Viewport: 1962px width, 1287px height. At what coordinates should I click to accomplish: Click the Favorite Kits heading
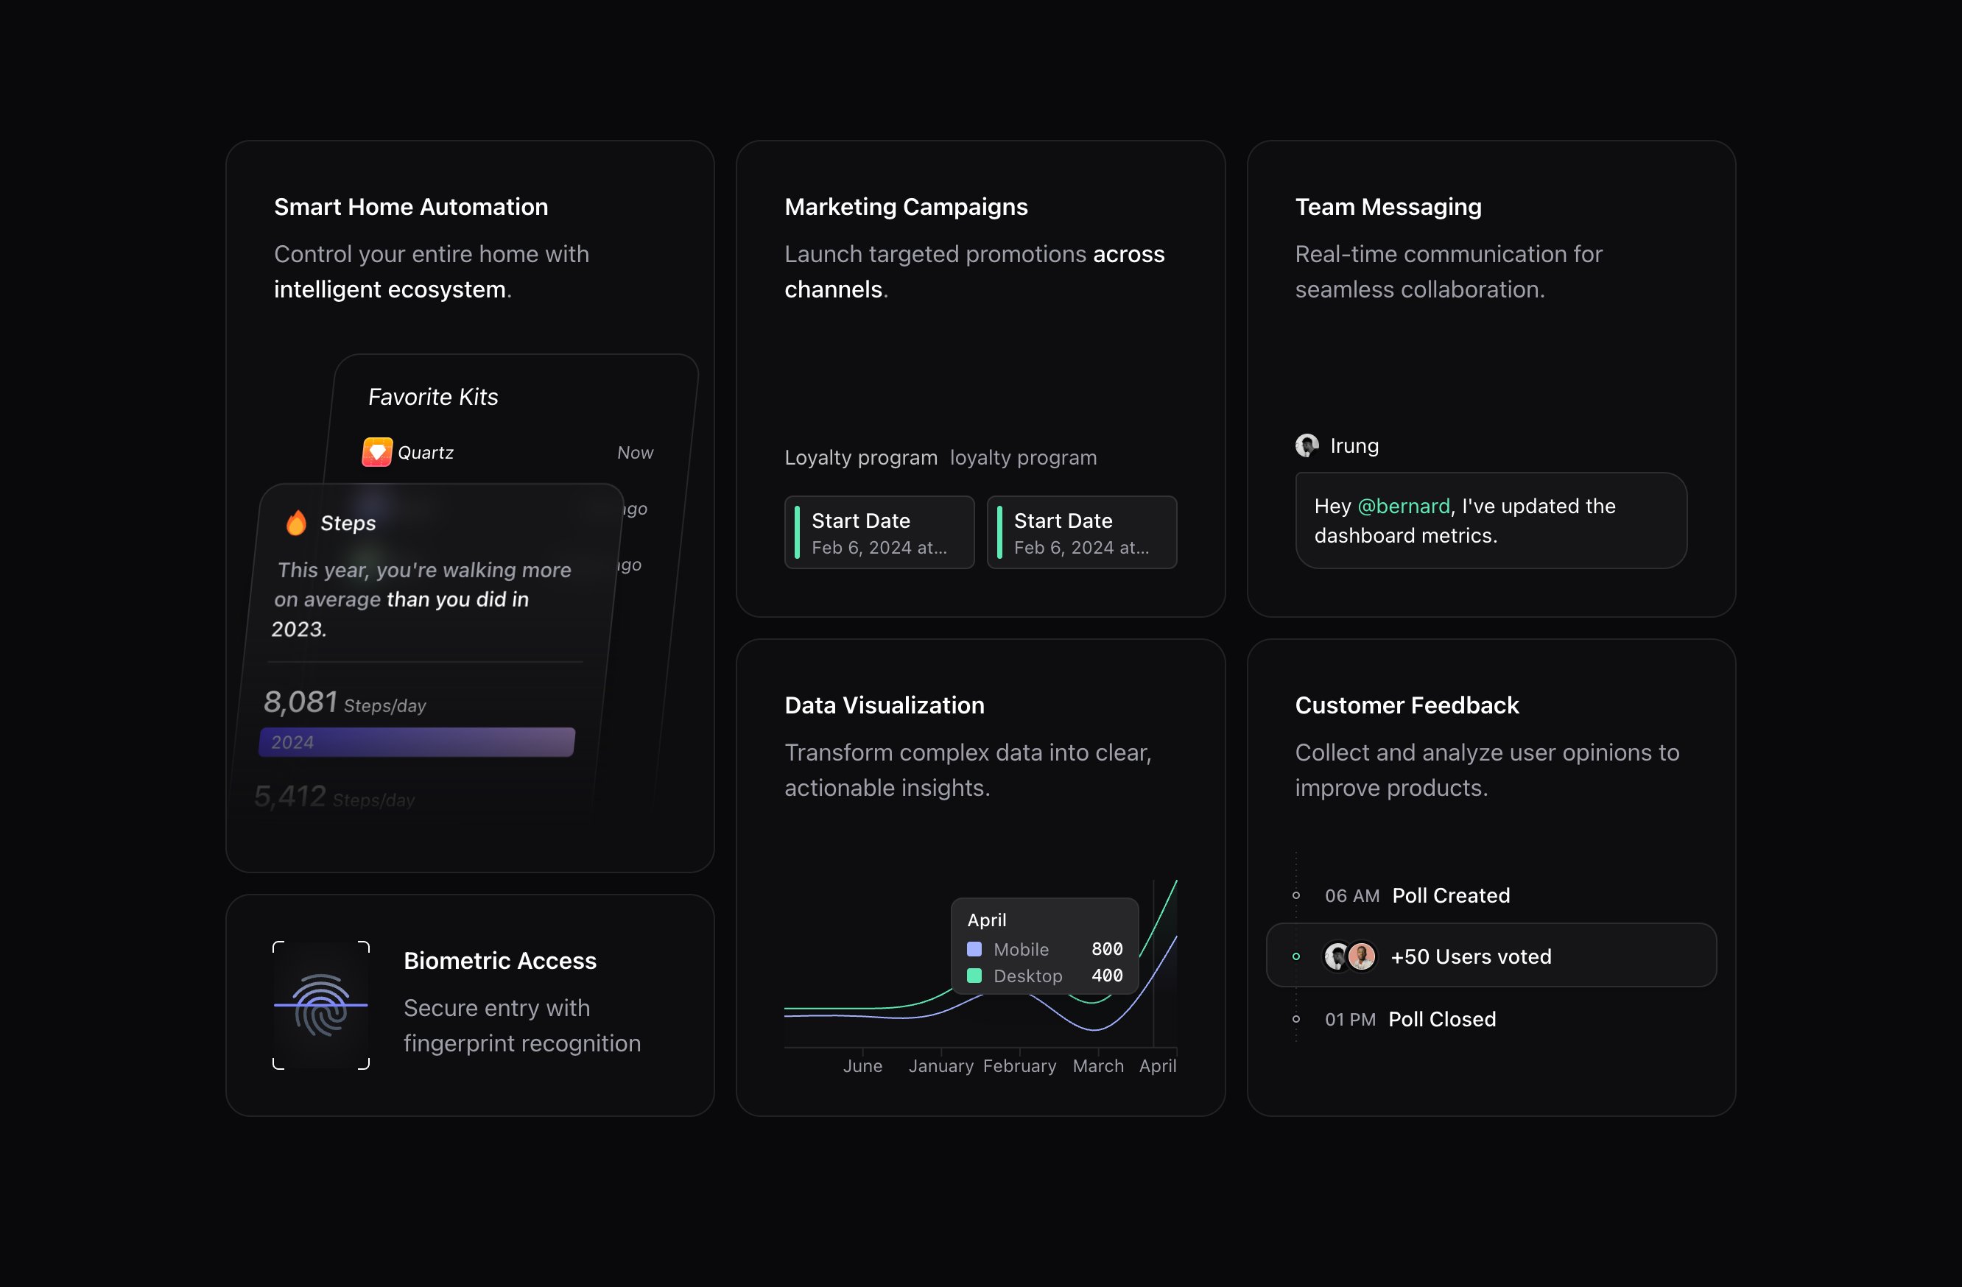click(x=433, y=397)
